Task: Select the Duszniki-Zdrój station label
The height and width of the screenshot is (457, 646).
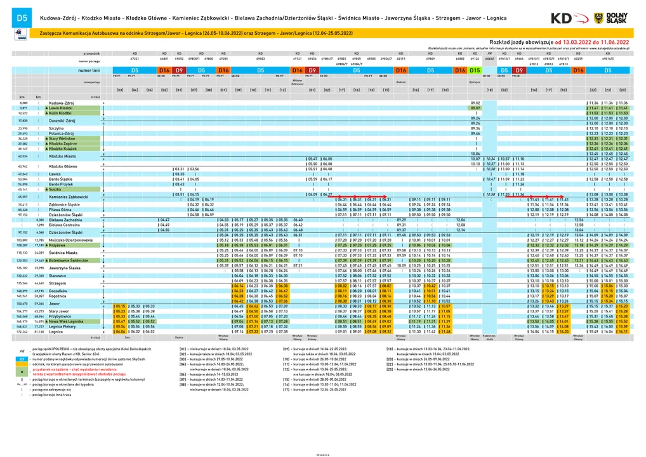Action: [62, 121]
